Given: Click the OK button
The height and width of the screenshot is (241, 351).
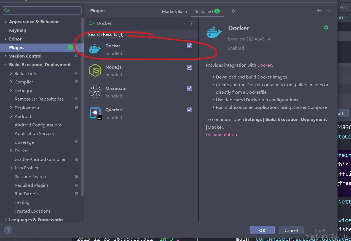Looking at the screenshot, I should [262, 230].
